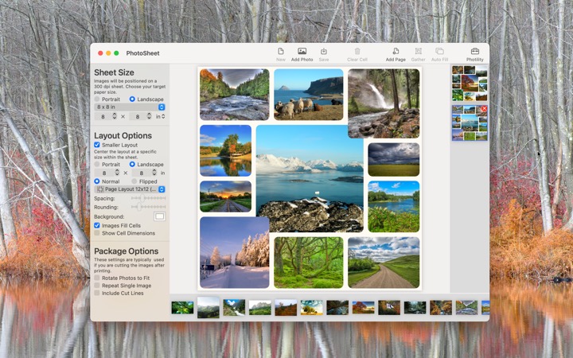The width and height of the screenshot is (573, 358).
Task: Select the snowy winter road cell
Action: (235, 252)
